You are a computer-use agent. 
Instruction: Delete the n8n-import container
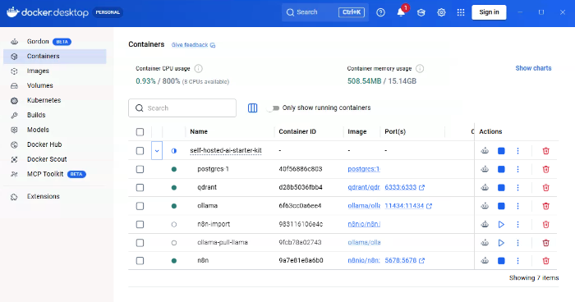click(x=545, y=224)
